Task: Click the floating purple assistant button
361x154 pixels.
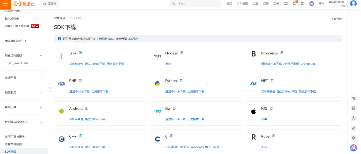Action: pyautogui.click(x=353, y=148)
